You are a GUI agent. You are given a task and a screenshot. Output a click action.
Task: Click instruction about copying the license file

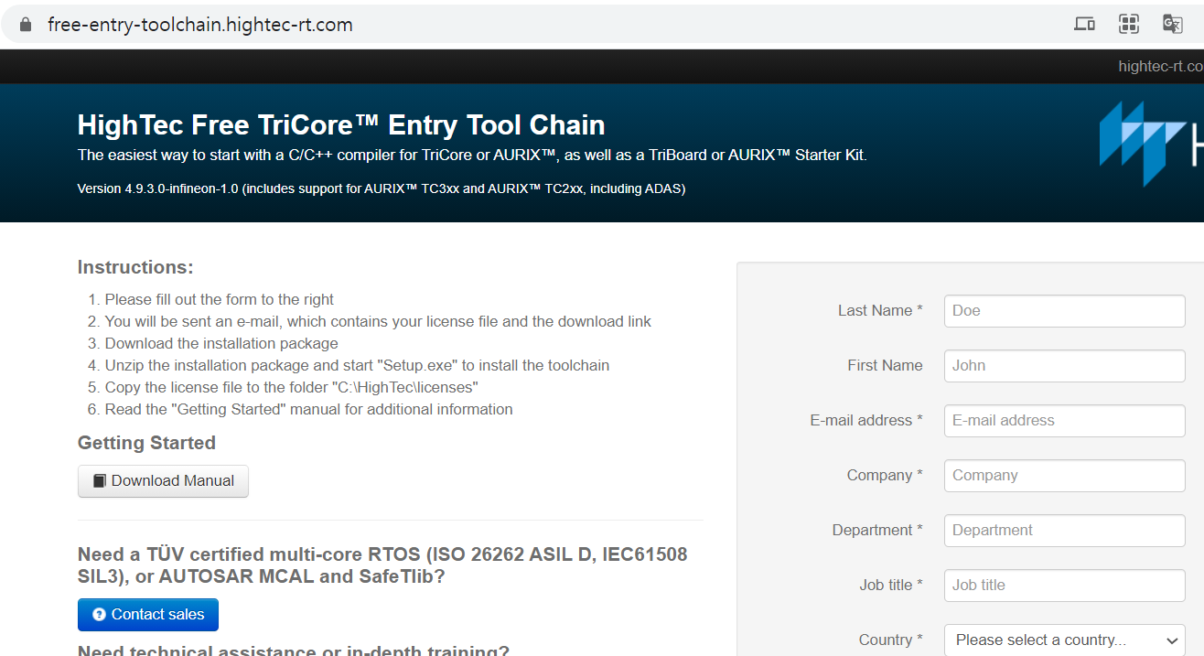point(292,387)
